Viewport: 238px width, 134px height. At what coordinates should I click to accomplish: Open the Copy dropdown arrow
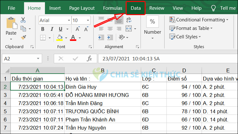click(x=30, y=29)
